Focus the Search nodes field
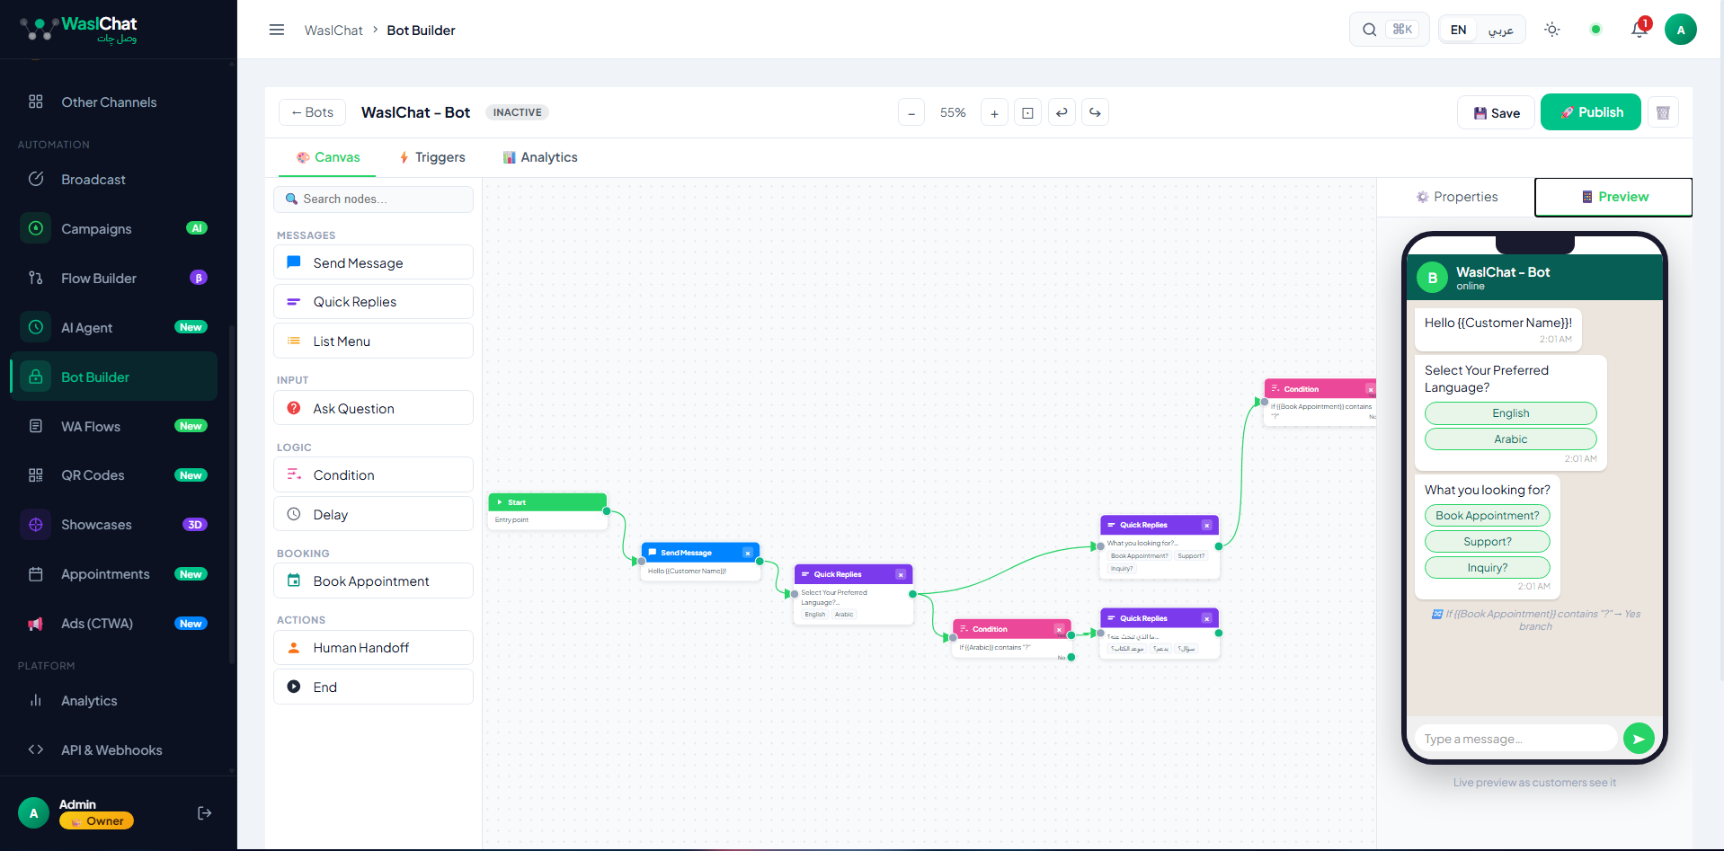The width and height of the screenshot is (1724, 851). 373,199
